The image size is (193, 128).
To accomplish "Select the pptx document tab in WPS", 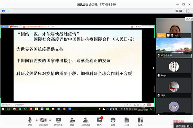I will pyautogui.click(x=35, y=27).
